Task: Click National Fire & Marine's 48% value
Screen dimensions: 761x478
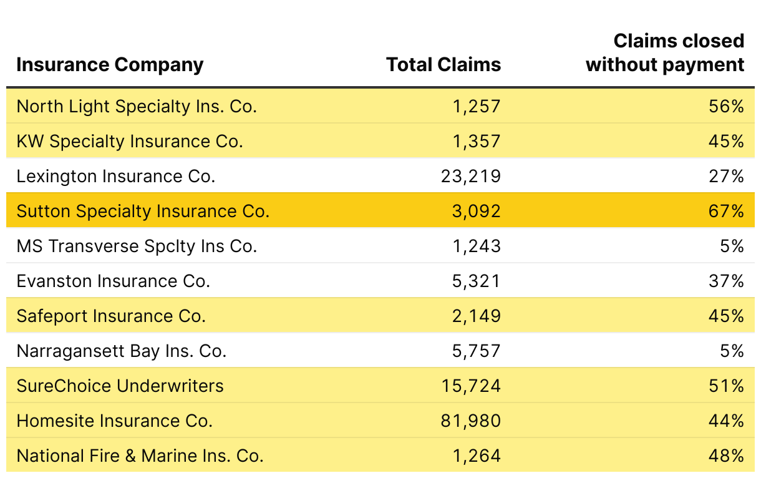Action: (x=727, y=456)
